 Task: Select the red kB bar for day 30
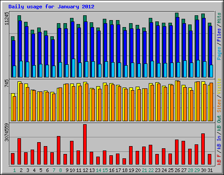203,149
